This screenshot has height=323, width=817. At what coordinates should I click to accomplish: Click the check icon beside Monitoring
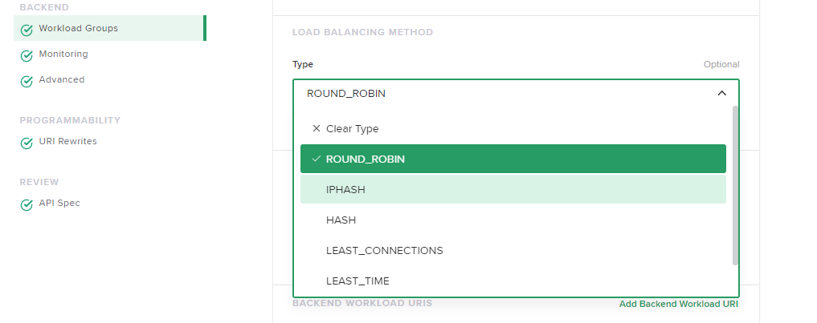(27, 55)
